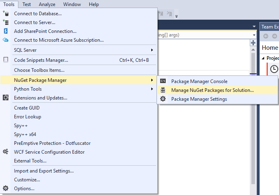Click the editor scrollbar up arrow

(x=253, y=50)
